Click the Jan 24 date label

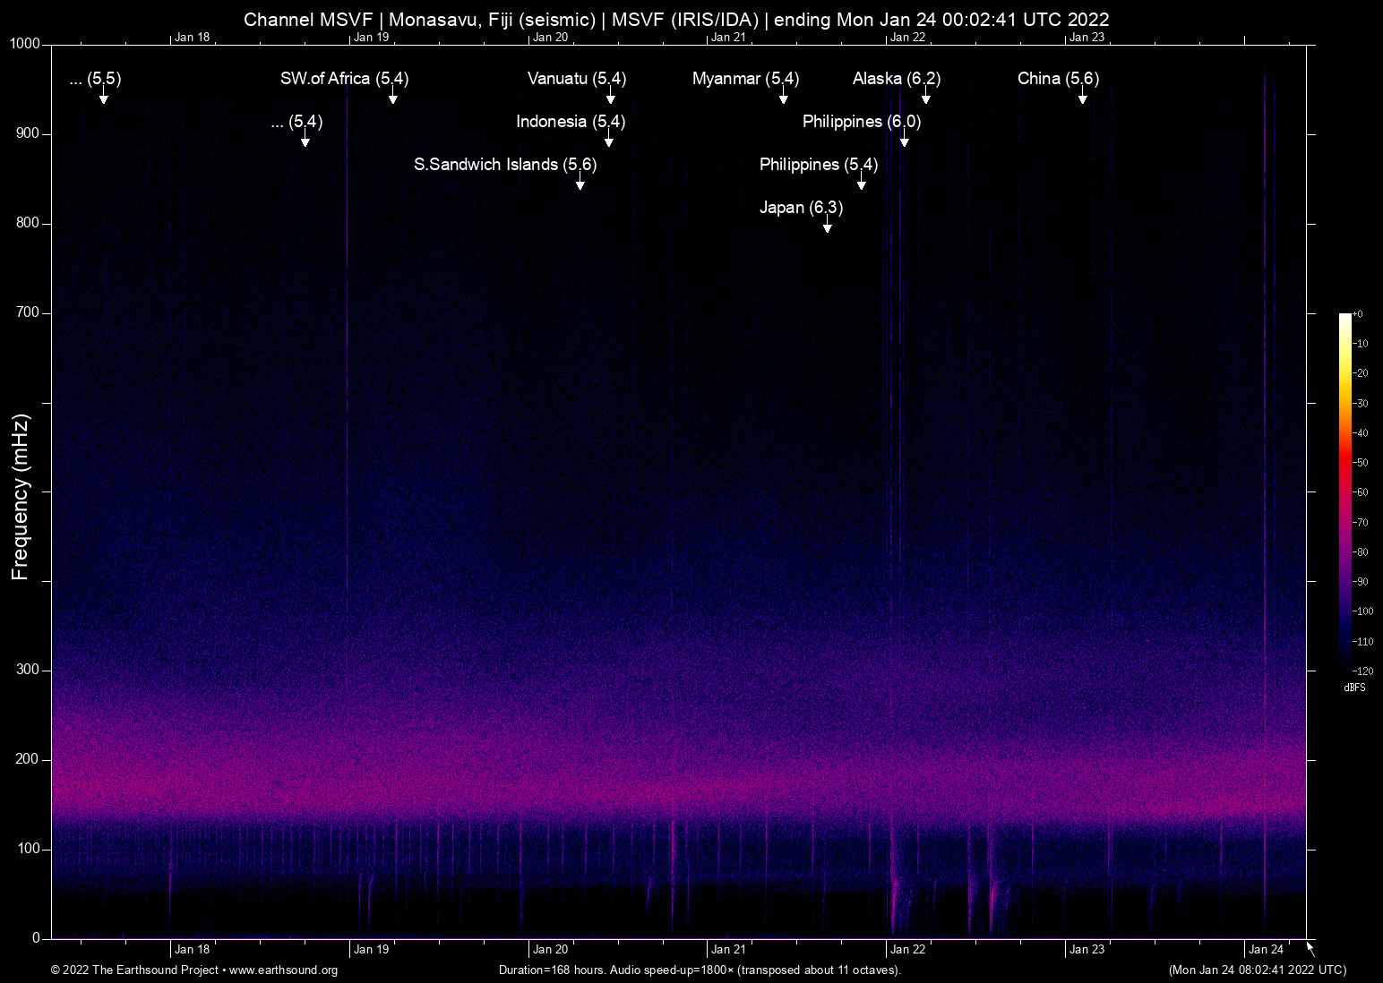(1267, 949)
